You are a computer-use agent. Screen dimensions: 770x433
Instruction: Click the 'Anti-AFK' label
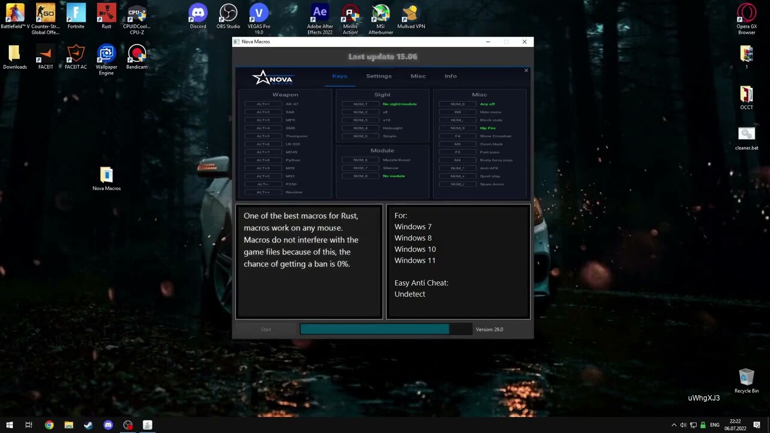pyautogui.click(x=489, y=168)
